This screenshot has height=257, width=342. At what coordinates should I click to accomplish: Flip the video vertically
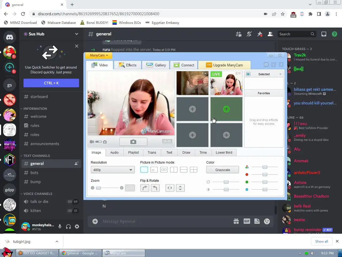[x=180, y=188]
